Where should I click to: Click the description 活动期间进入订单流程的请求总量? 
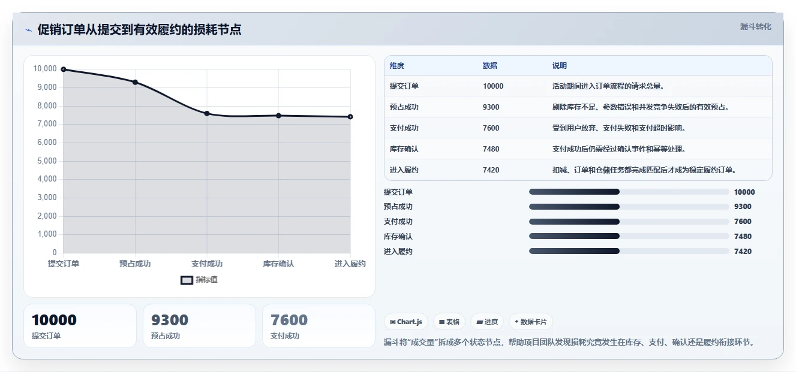click(x=608, y=86)
